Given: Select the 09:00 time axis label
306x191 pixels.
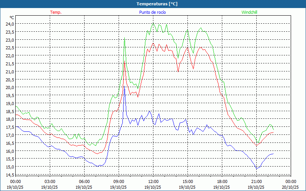Looking at the screenshot, I should [x=119, y=182].
